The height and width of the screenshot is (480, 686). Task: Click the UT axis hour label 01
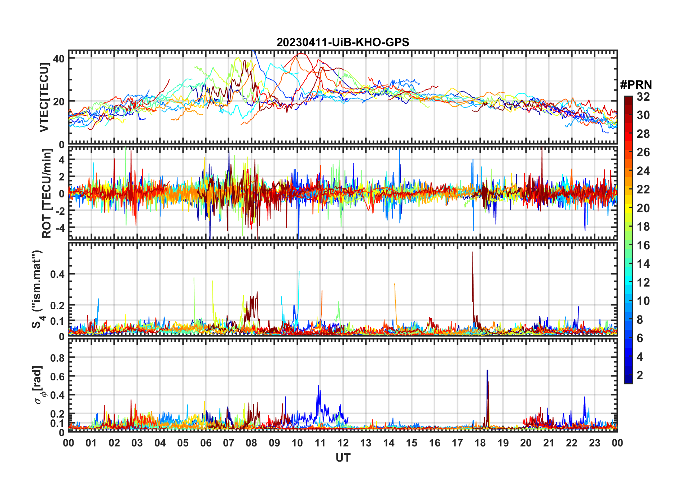click(92, 443)
